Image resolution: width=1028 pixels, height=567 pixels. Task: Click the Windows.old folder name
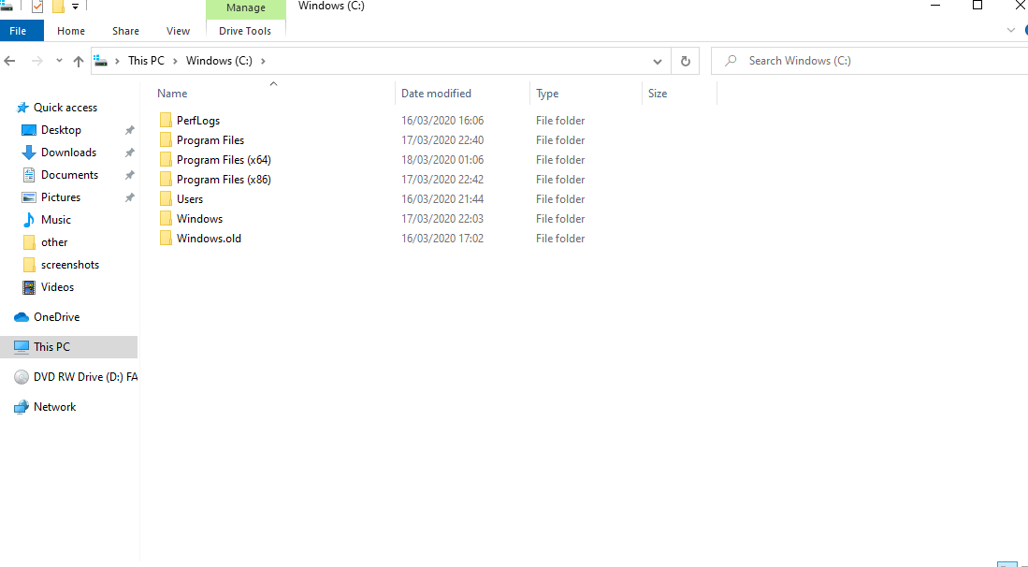click(x=209, y=239)
